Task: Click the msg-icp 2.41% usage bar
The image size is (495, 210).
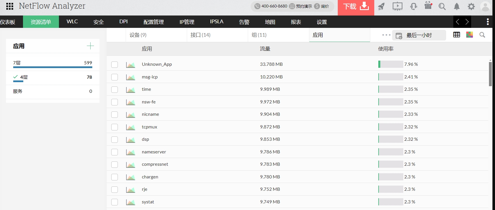Action: 391,77
